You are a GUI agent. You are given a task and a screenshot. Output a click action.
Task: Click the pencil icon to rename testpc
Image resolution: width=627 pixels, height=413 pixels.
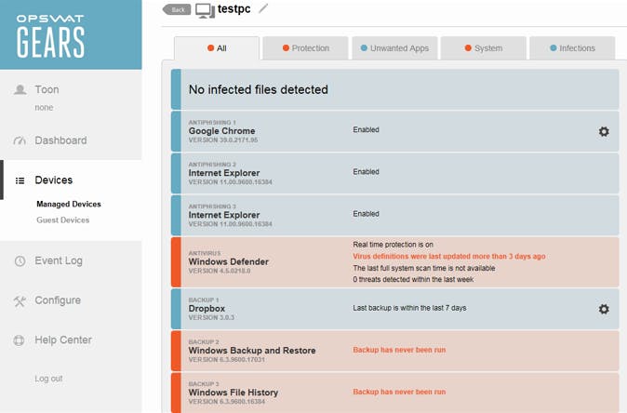(x=263, y=8)
